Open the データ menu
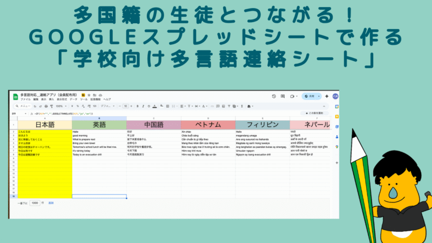Screen dimensions: 432x243 pos(73,100)
